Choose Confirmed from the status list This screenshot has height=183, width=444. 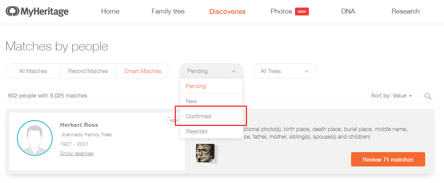pos(211,116)
